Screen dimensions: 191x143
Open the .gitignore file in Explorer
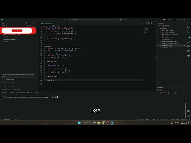click(164, 28)
